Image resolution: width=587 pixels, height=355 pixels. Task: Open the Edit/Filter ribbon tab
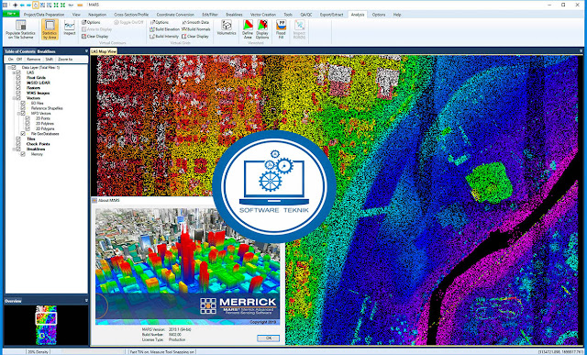click(x=210, y=15)
